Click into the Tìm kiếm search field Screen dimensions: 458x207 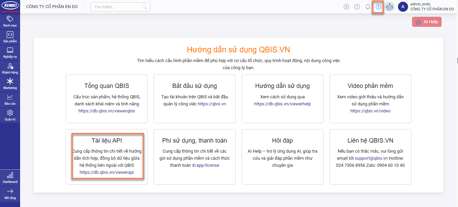tap(120, 7)
